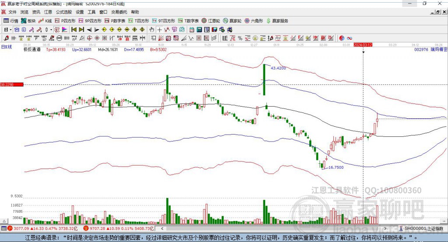Click the 沪 Shanghai index status readout
448x242 pixels.
point(42,228)
